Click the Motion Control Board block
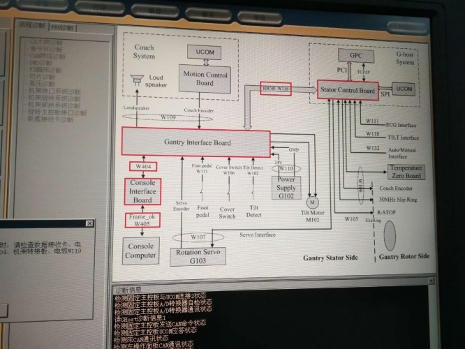The width and height of the screenshot is (465, 349). [x=205, y=79]
